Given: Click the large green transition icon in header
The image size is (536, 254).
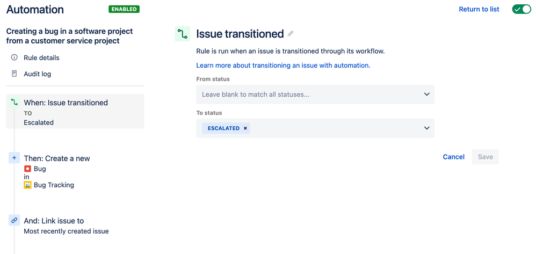Looking at the screenshot, I should tap(182, 34).
